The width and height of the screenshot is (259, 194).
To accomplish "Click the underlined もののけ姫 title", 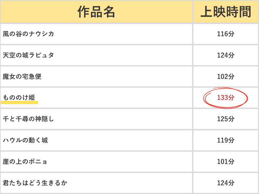I will [19, 98].
